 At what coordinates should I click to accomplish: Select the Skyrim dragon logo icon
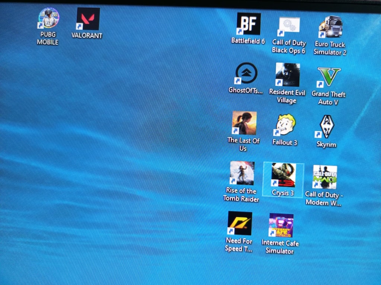pos(326,126)
